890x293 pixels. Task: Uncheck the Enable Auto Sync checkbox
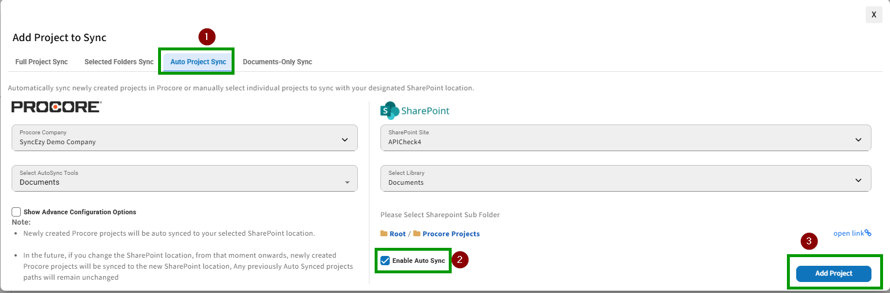[385, 261]
